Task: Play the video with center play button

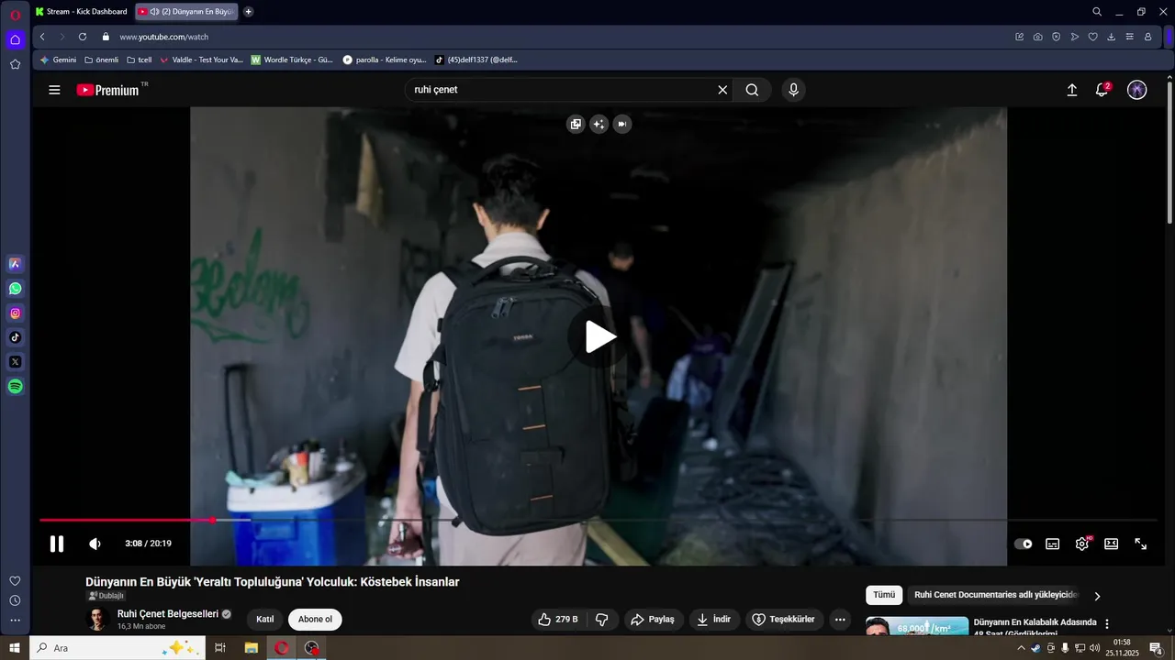Action: pos(599,336)
